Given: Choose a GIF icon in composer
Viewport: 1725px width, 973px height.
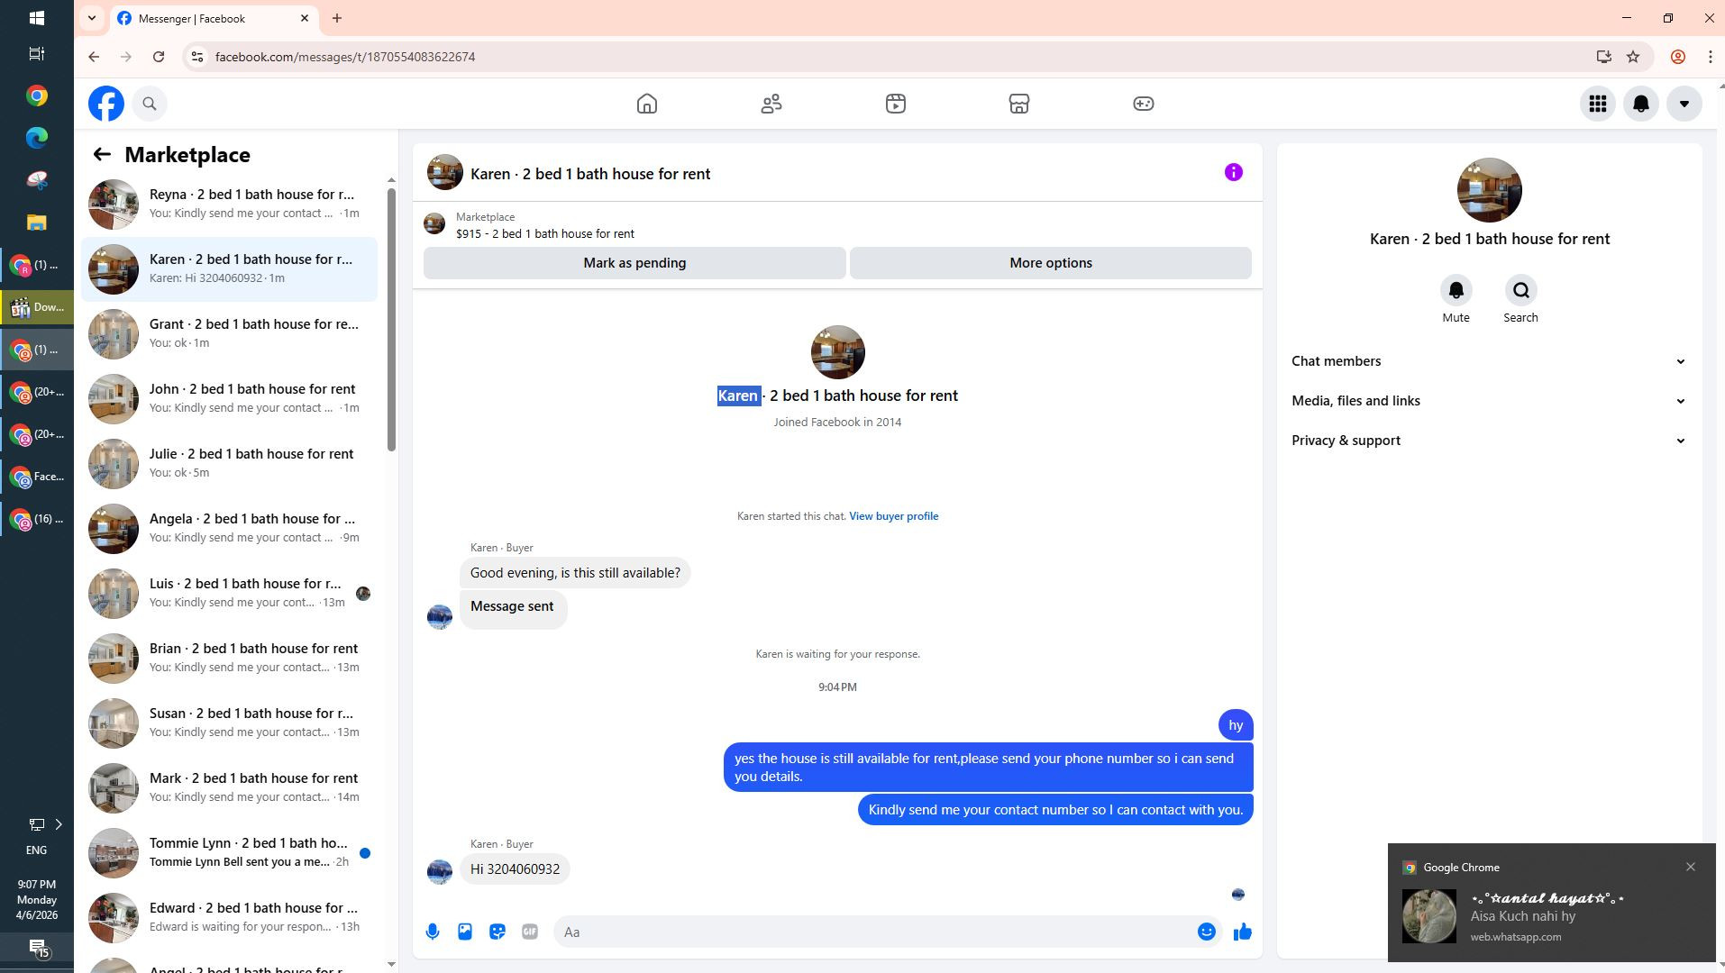Looking at the screenshot, I should coord(530,932).
